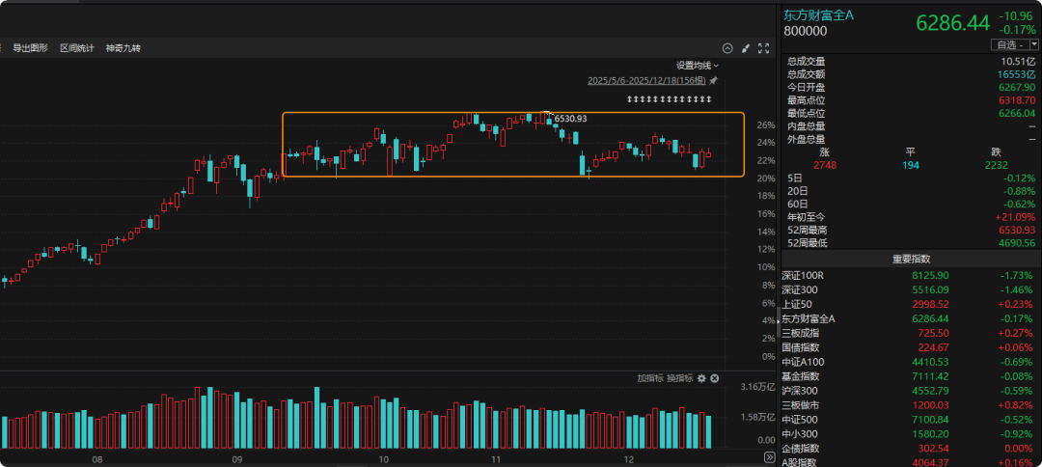
Task: Click the pin icon beside date range
Action: [713, 81]
